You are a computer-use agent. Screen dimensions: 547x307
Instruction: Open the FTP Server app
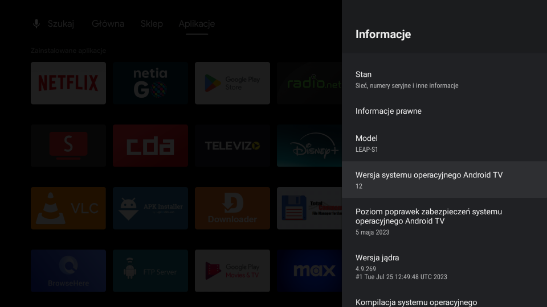point(150,271)
